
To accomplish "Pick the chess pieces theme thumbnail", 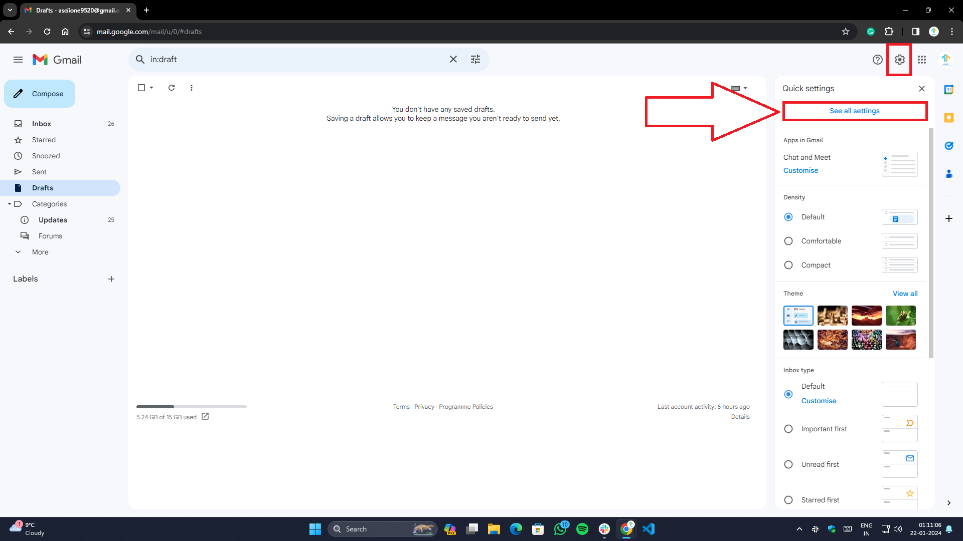I will tap(832, 316).
